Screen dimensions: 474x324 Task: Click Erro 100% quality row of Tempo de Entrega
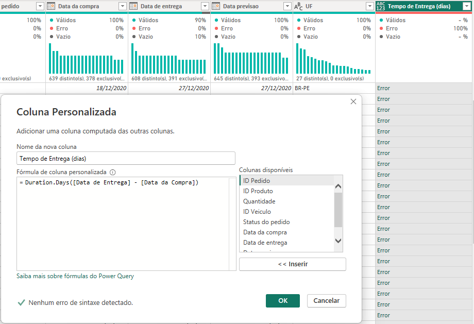[x=424, y=28]
